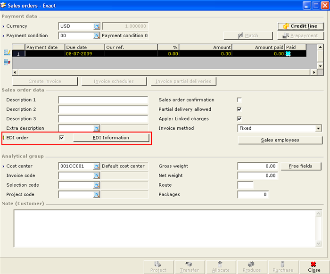Click the Description 3 field
The height and width of the screenshot is (274, 330).
(103, 119)
